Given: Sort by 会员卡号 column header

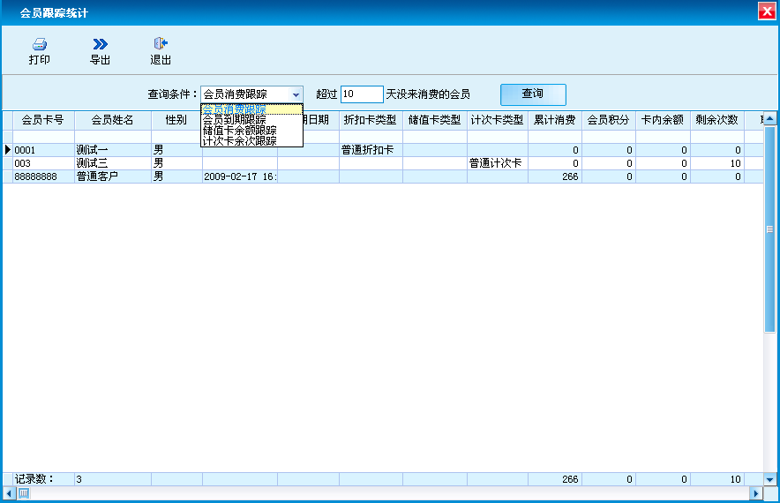Looking at the screenshot, I should pyautogui.click(x=42, y=120).
